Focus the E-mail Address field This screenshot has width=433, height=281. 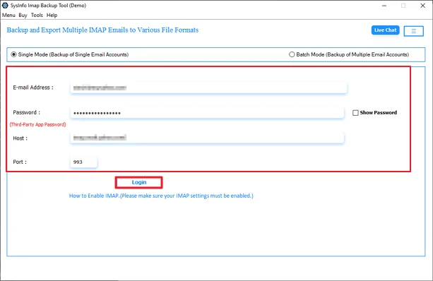pos(208,88)
